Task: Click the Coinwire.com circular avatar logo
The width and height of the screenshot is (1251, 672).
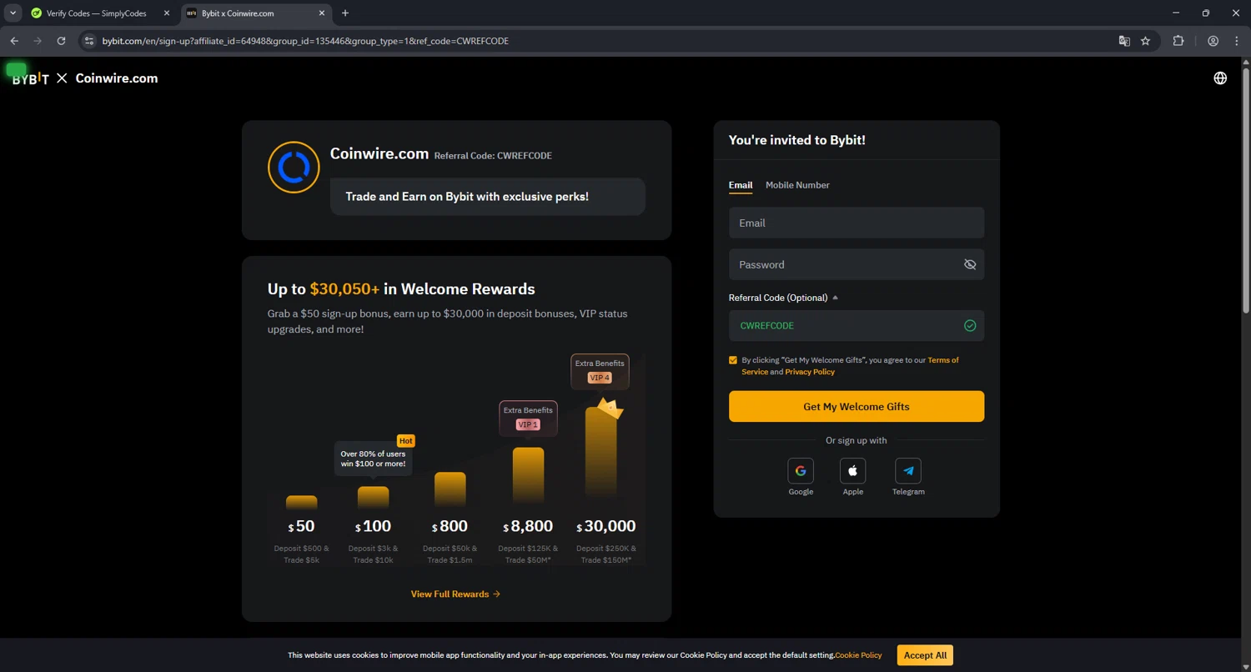Action: coord(294,168)
